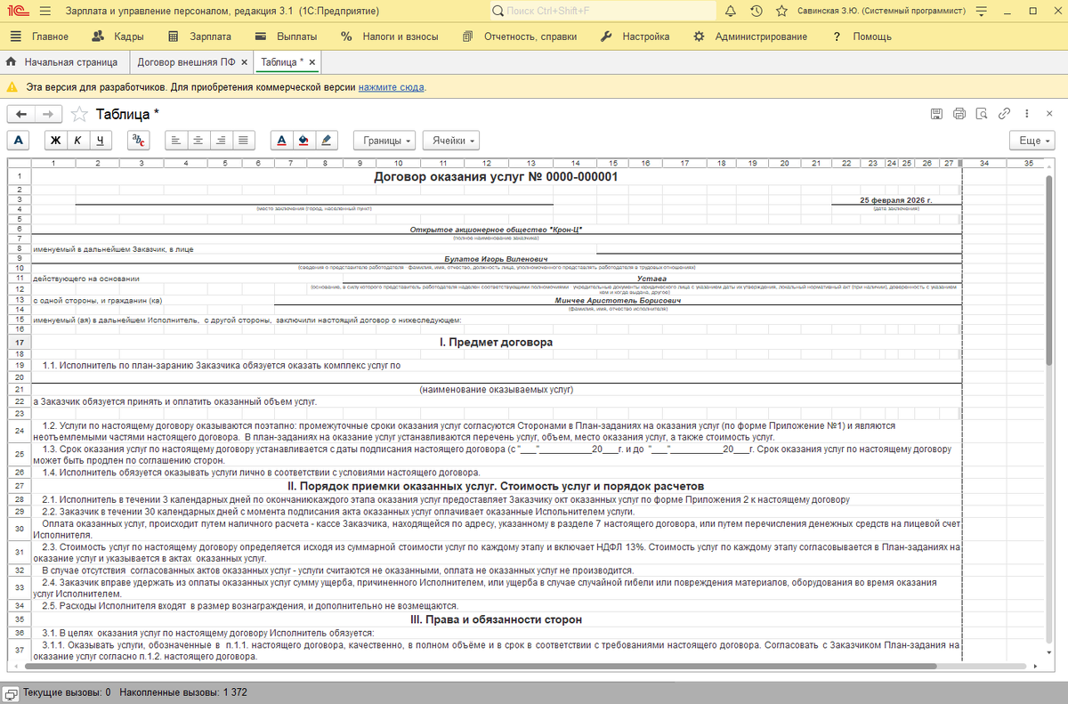Choose border line color
Image resolution: width=1068 pixels, height=704 pixels.
[x=327, y=141]
